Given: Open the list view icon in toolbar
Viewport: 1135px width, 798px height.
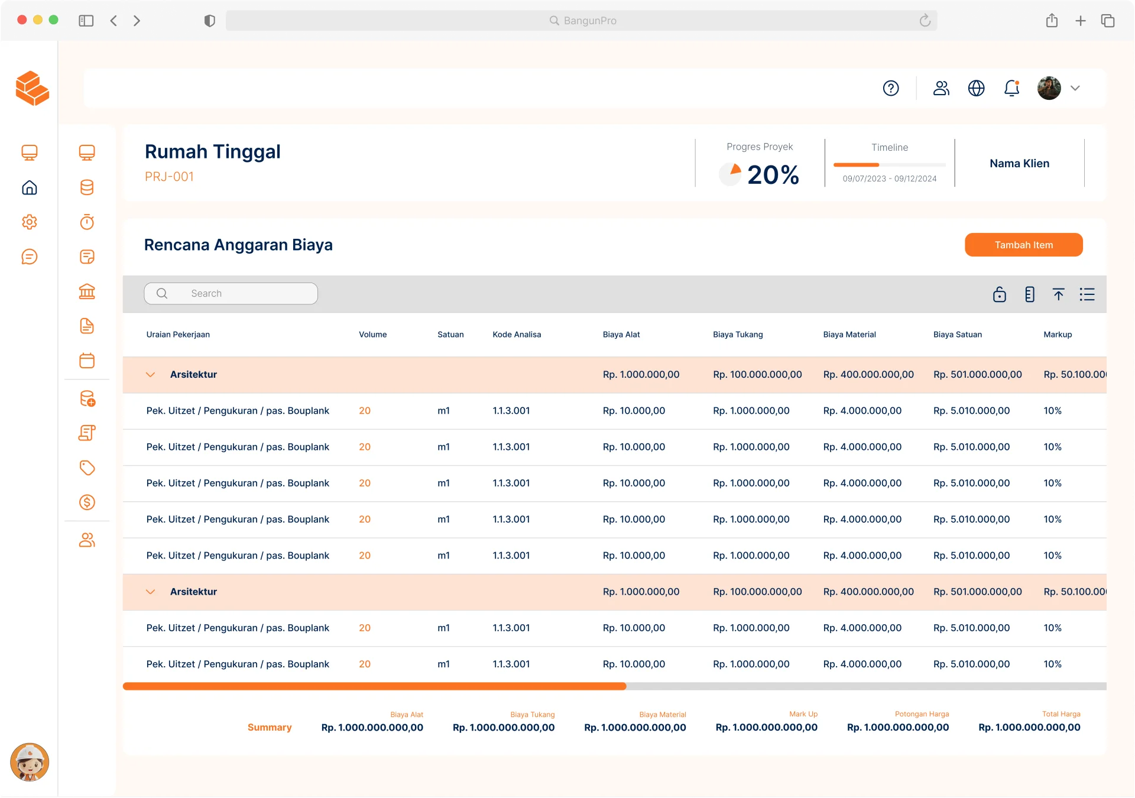Looking at the screenshot, I should click(x=1087, y=294).
